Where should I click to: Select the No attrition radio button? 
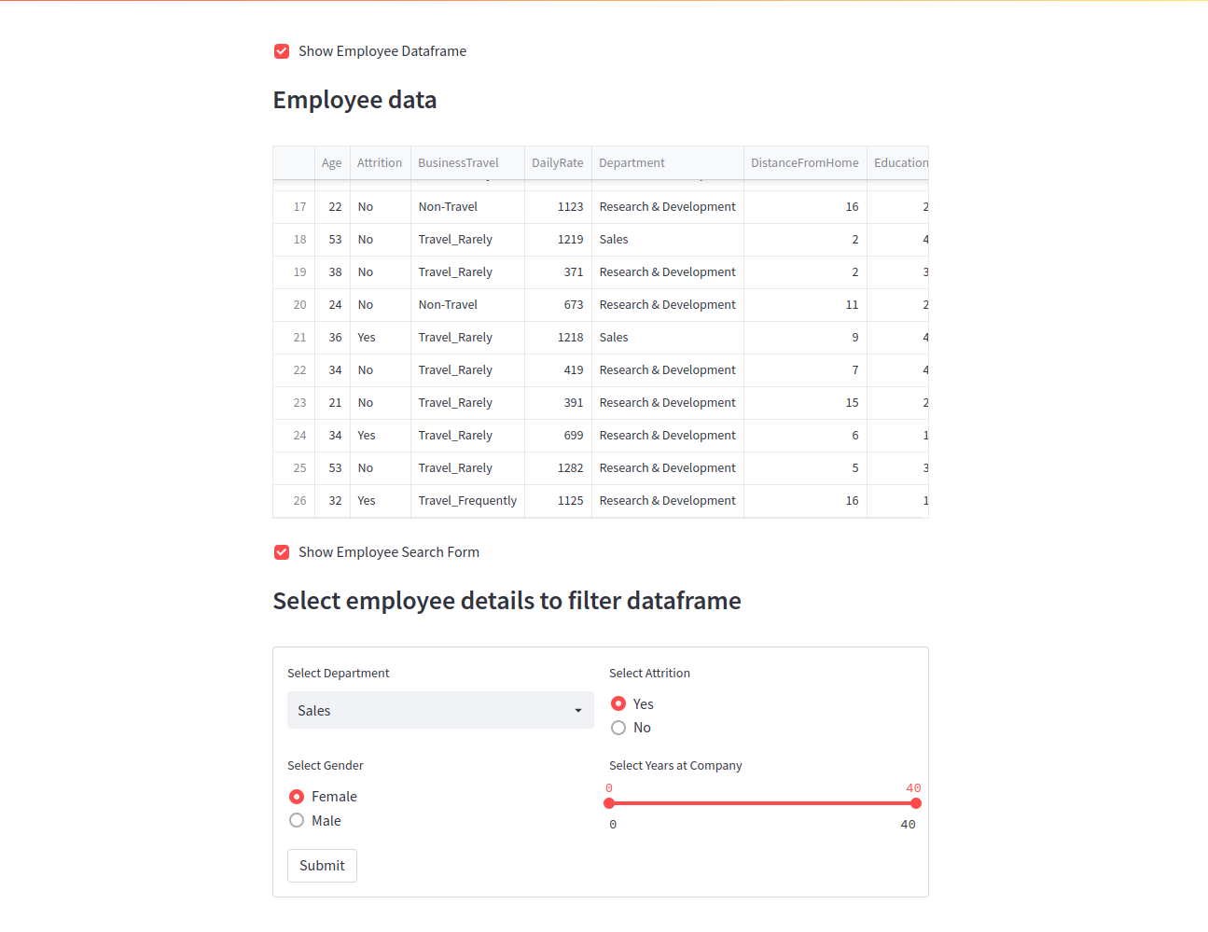(x=618, y=727)
